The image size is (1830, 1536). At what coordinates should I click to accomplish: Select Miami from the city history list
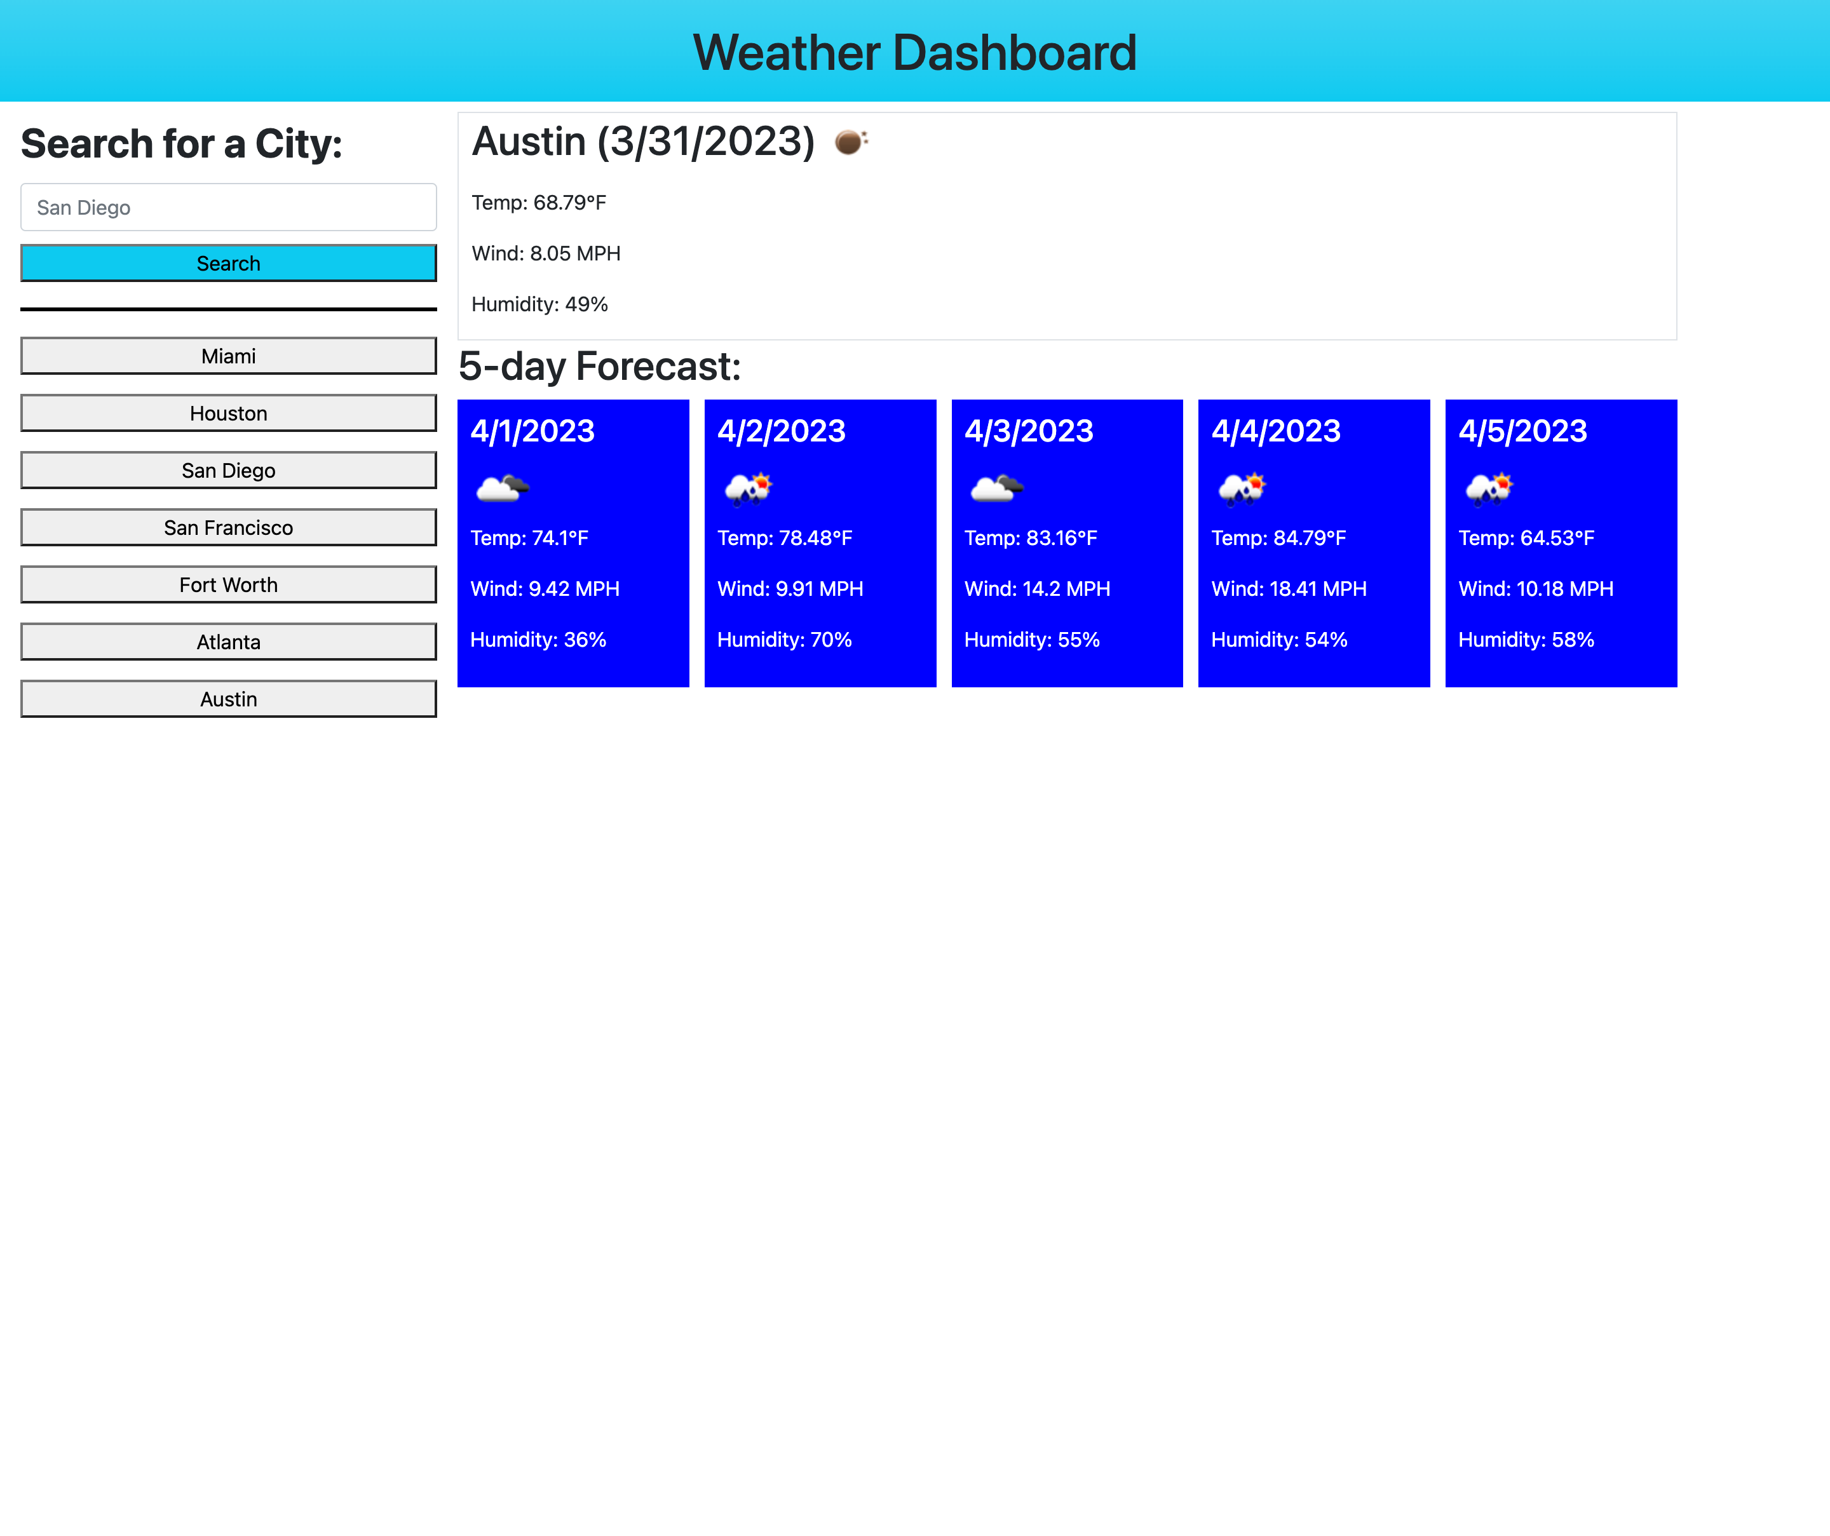pyautogui.click(x=228, y=356)
